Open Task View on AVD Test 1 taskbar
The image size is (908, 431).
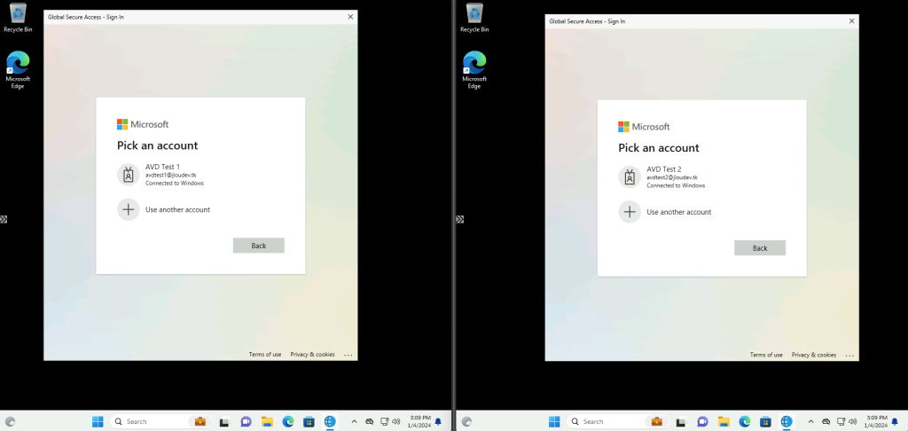tap(224, 422)
